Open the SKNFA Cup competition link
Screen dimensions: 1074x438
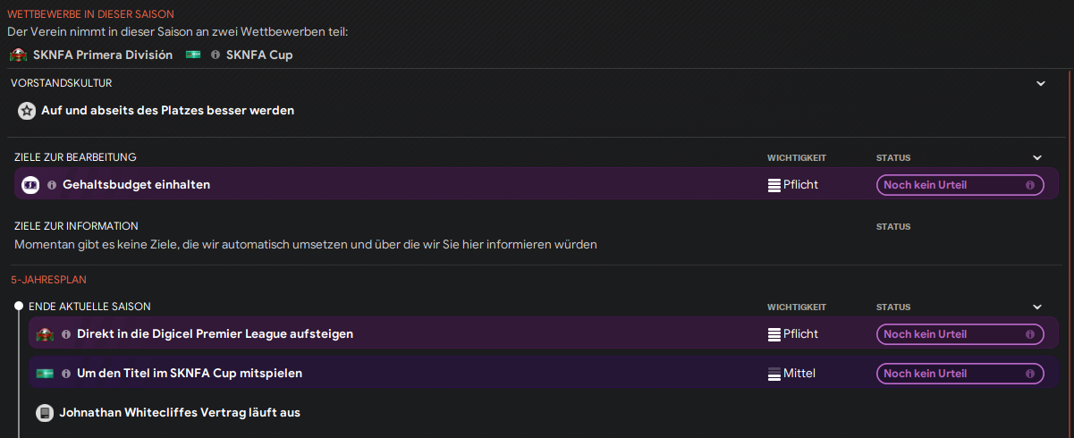[x=259, y=55]
